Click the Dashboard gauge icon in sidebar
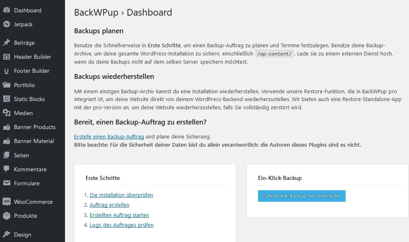Viewport: 409px width, 242px height. click(6, 10)
